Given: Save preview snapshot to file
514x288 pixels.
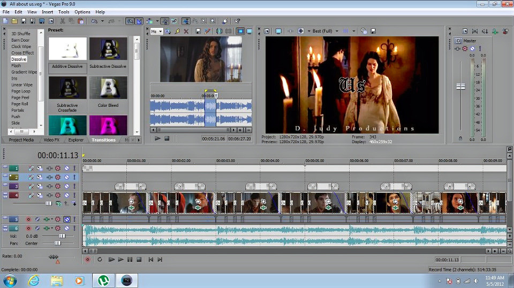Looking at the screenshot, I should [x=373, y=31].
